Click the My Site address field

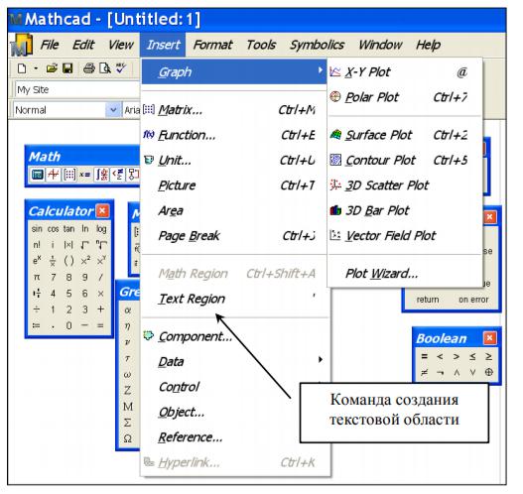[76, 89]
